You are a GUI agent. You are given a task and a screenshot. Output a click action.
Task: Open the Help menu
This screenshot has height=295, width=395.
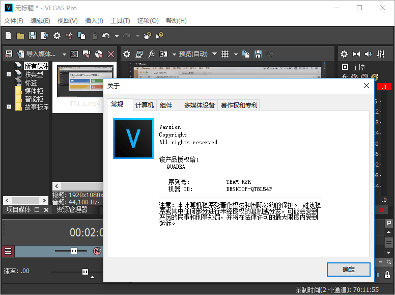(176, 21)
